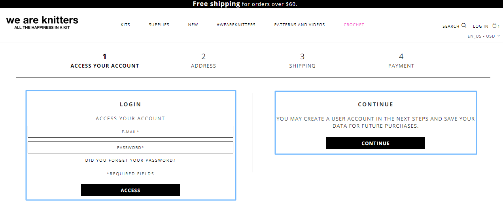Viewport: 503px width, 202px height.
Task: Select step 2 Address
Action: [204, 61]
